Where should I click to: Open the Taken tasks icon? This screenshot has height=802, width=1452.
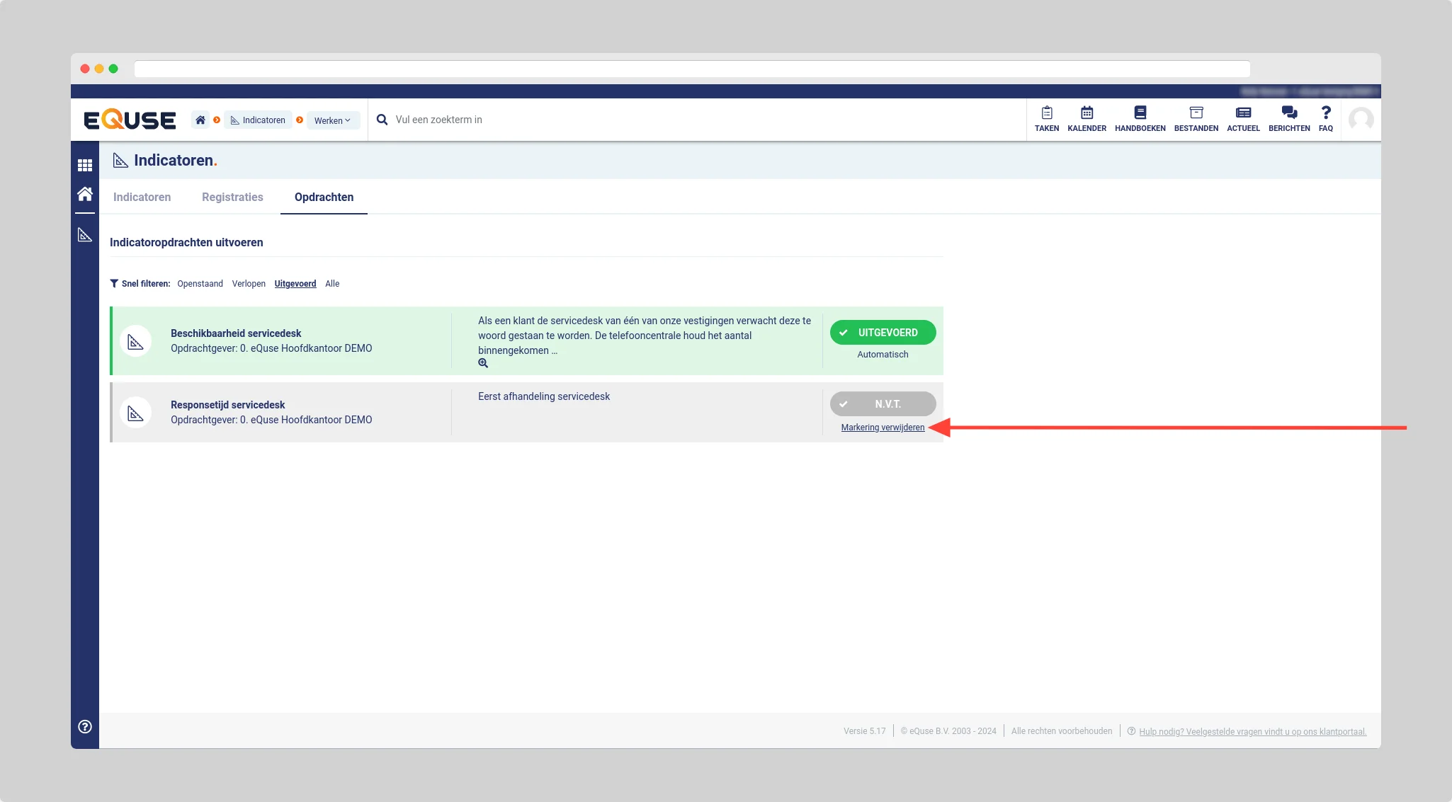1046,118
